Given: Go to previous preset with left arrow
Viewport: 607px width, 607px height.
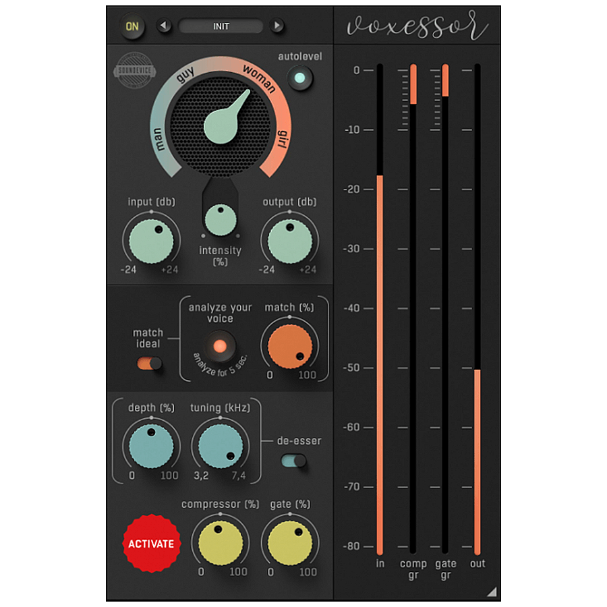Looking at the screenshot, I should click(164, 26).
